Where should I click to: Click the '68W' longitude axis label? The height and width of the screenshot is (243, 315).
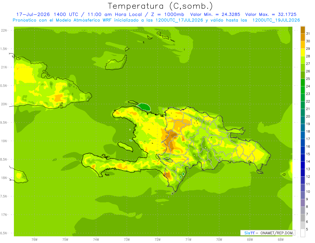[281, 240]
